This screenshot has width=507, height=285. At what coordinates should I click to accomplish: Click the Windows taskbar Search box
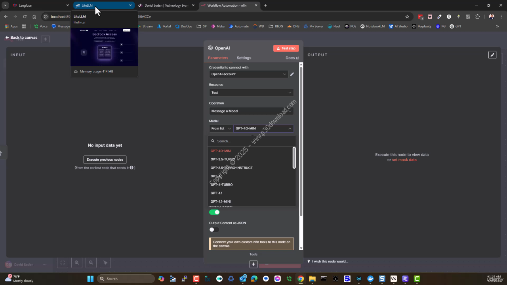click(x=126, y=279)
